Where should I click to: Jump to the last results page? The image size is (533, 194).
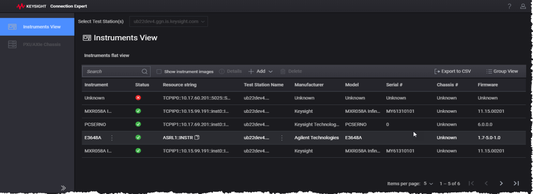pos(516,184)
